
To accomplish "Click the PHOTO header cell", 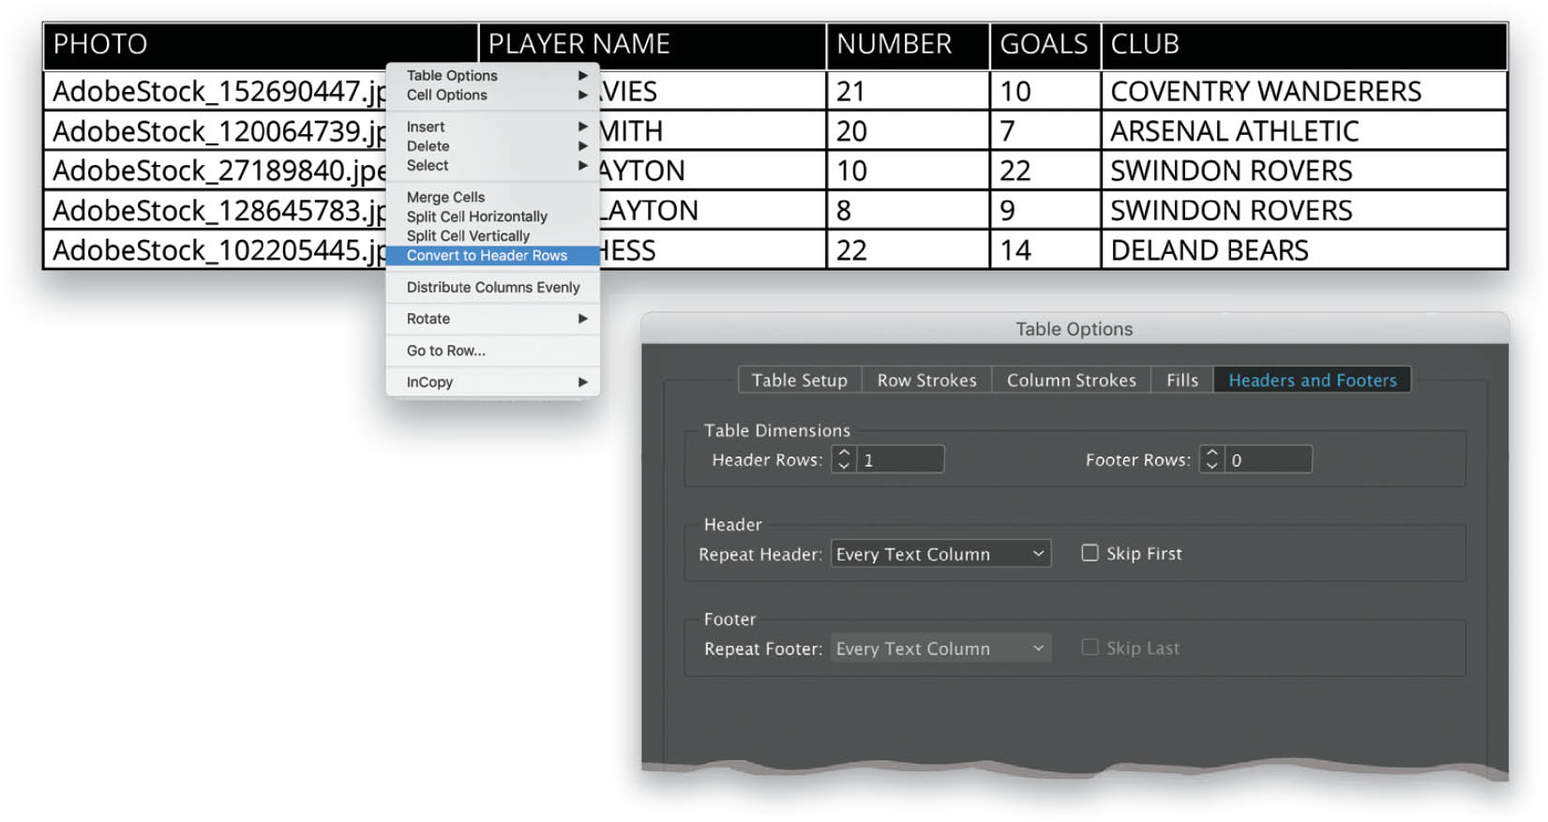I will [261, 45].
